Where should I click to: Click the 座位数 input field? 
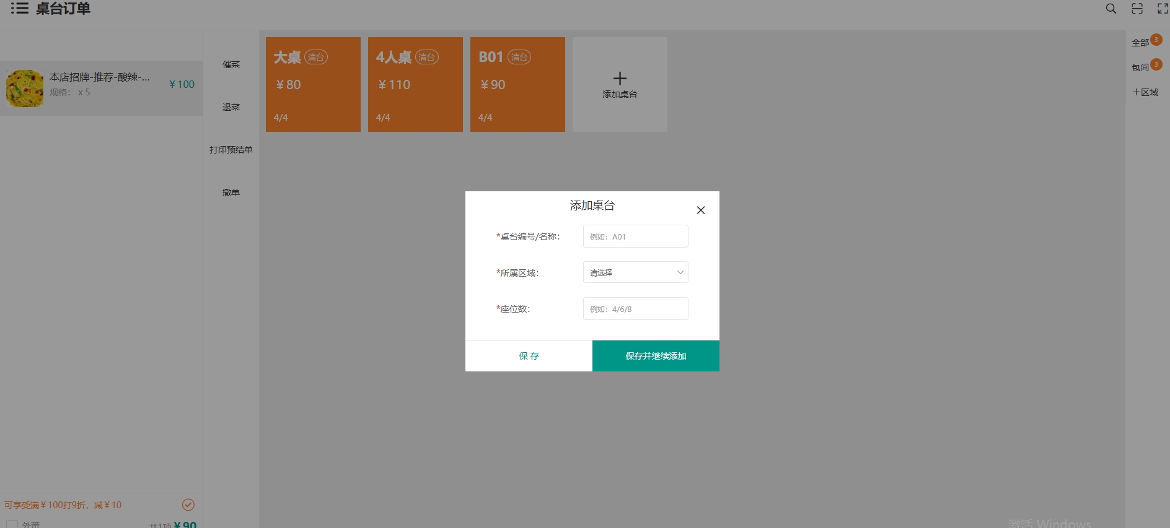(635, 309)
